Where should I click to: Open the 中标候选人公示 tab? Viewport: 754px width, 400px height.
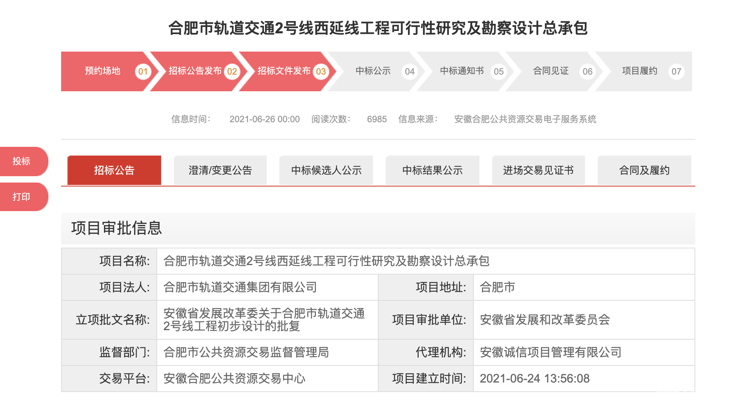tap(326, 170)
